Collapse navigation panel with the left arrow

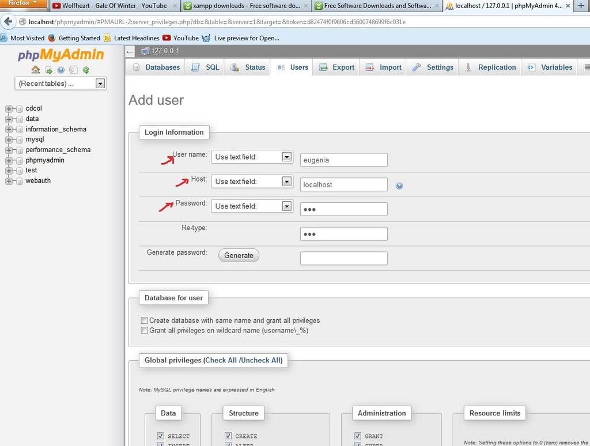point(130,51)
